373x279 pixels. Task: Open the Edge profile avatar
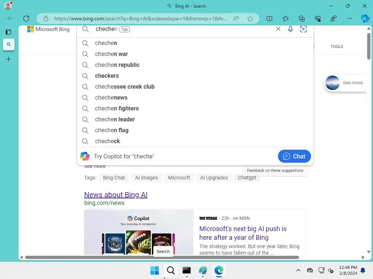pos(8,6)
